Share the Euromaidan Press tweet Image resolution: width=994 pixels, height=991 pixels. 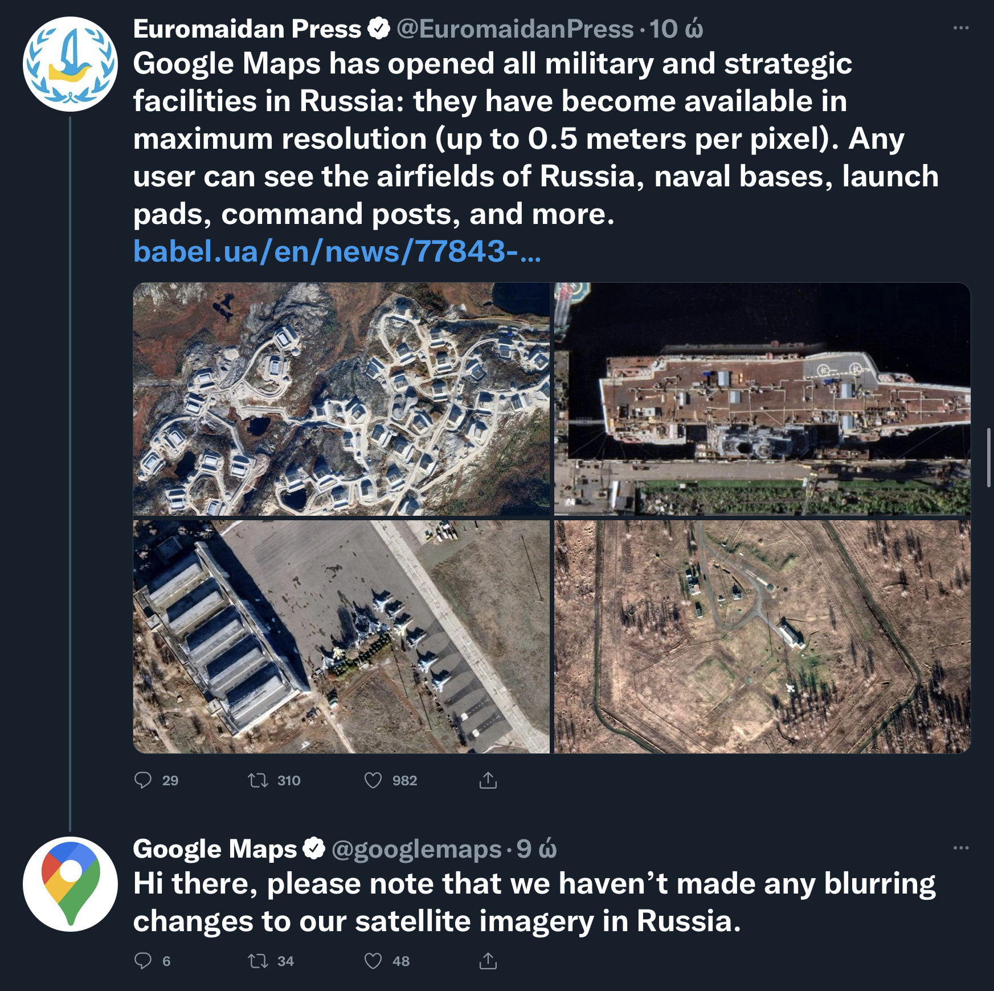point(488,780)
